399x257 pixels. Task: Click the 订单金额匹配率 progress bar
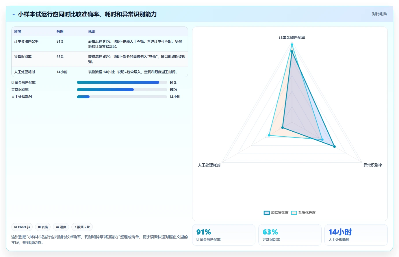(122, 82)
